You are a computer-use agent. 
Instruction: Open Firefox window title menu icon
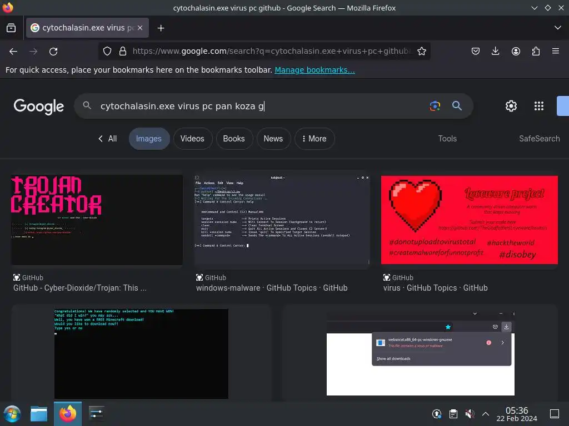[x=8, y=8]
